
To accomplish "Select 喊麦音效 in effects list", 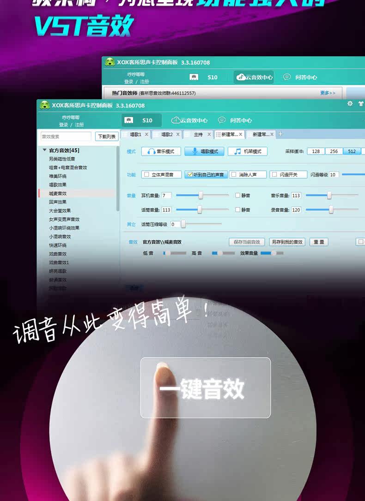I will point(58,193).
